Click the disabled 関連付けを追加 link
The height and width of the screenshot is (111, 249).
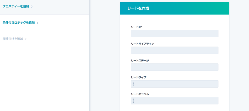[x=13, y=39]
